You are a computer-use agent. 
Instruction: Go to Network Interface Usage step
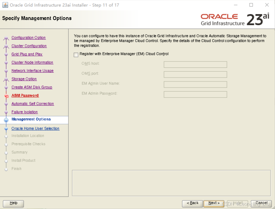pyautogui.click(x=32, y=71)
